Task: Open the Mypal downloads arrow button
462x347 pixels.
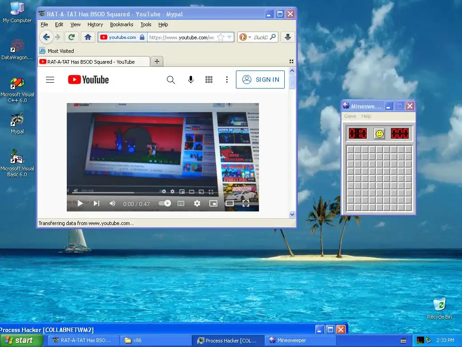Action: (288, 37)
